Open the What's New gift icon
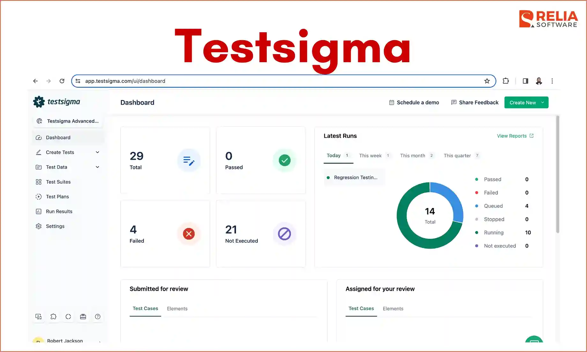The width and height of the screenshot is (587, 352). coord(83,316)
